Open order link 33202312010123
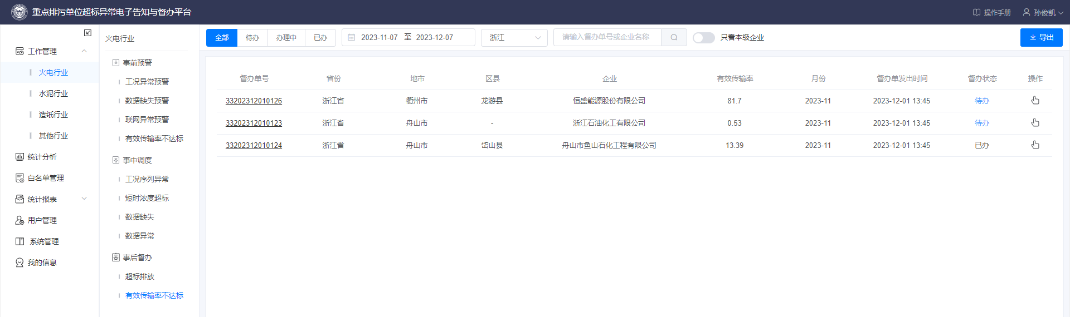1070x317 pixels. [x=254, y=123]
